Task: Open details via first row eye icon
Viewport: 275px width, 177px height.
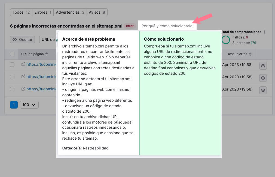Action: coord(262,65)
